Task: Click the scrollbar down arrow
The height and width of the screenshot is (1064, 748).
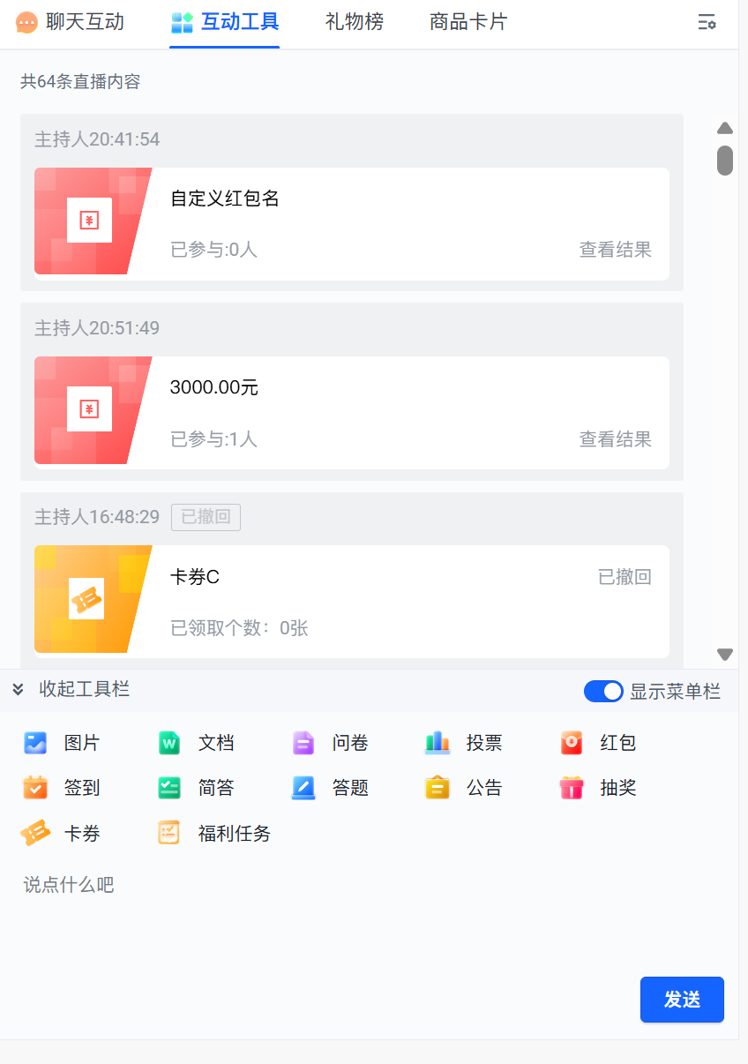Action: click(725, 655)
